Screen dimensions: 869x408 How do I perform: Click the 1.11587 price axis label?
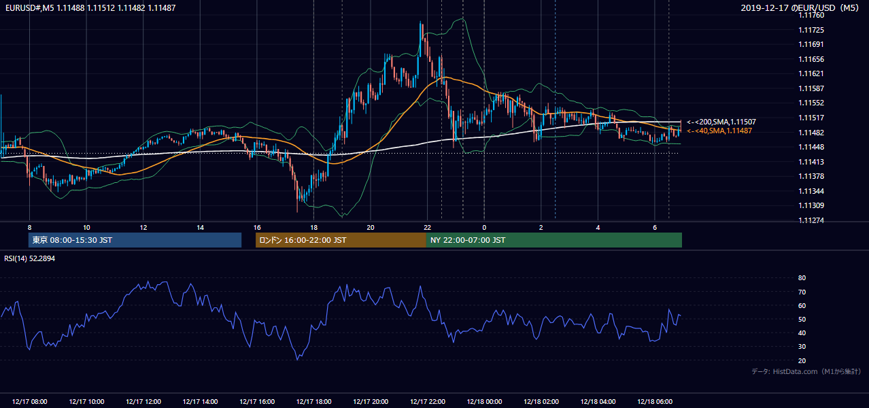(811, 88)
